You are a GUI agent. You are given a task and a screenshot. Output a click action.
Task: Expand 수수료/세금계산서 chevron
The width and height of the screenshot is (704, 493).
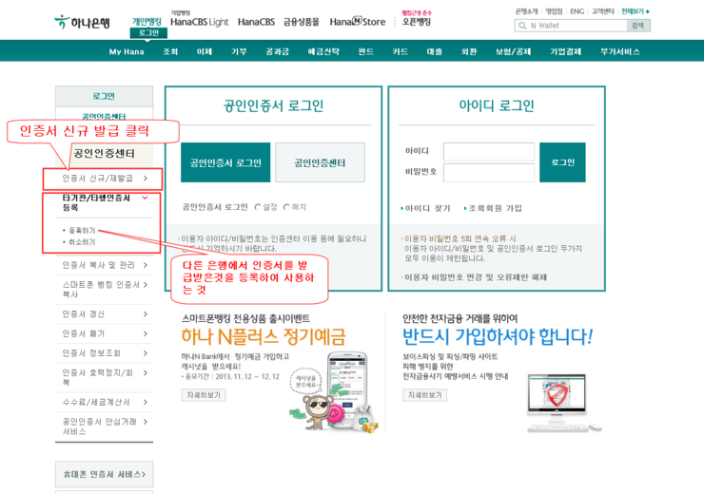[x=145, y=402]
